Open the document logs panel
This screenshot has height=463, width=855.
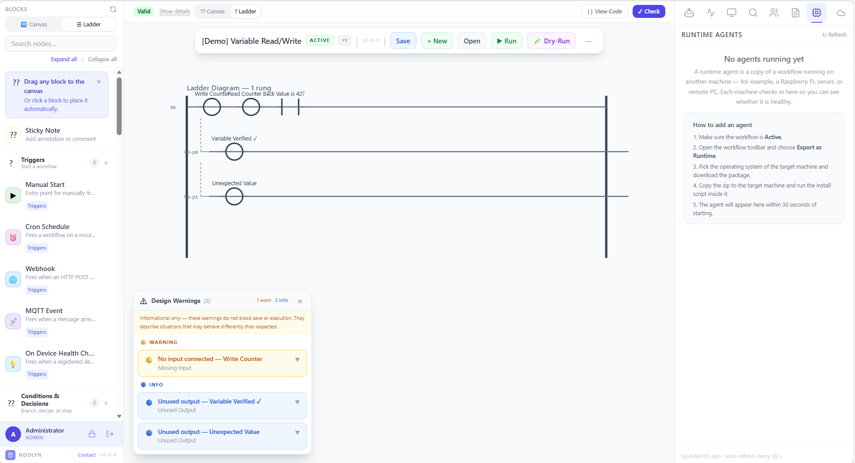[x=795, y=13]
